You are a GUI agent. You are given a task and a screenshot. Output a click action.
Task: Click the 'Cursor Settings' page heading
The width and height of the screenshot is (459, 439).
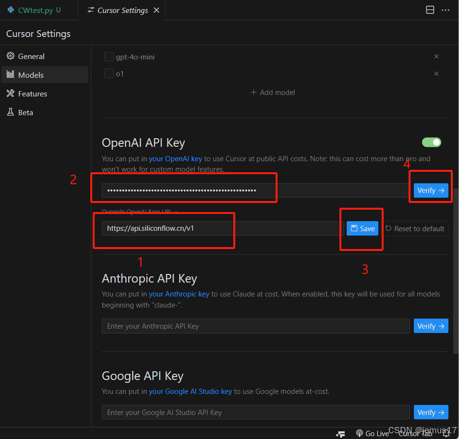tap(38, 34)
